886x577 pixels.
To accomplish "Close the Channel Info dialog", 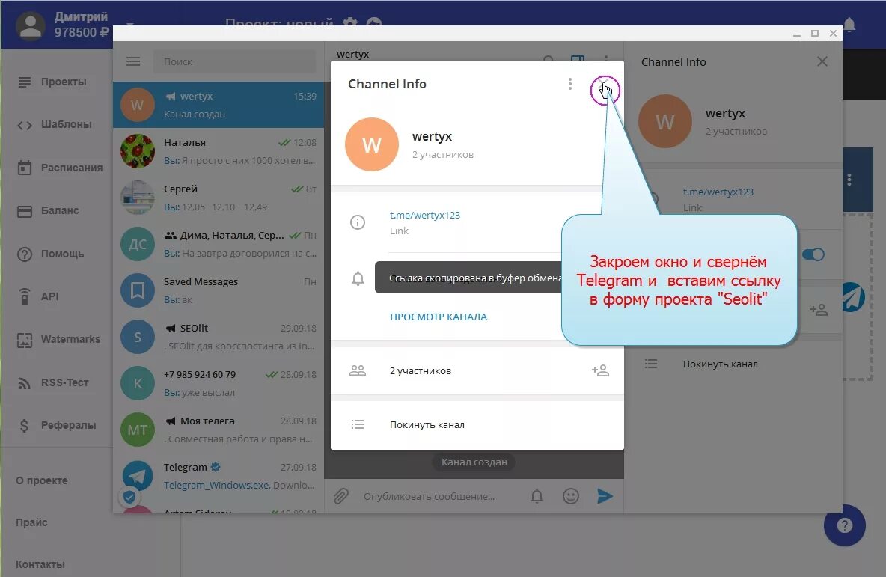I will 605,87.
